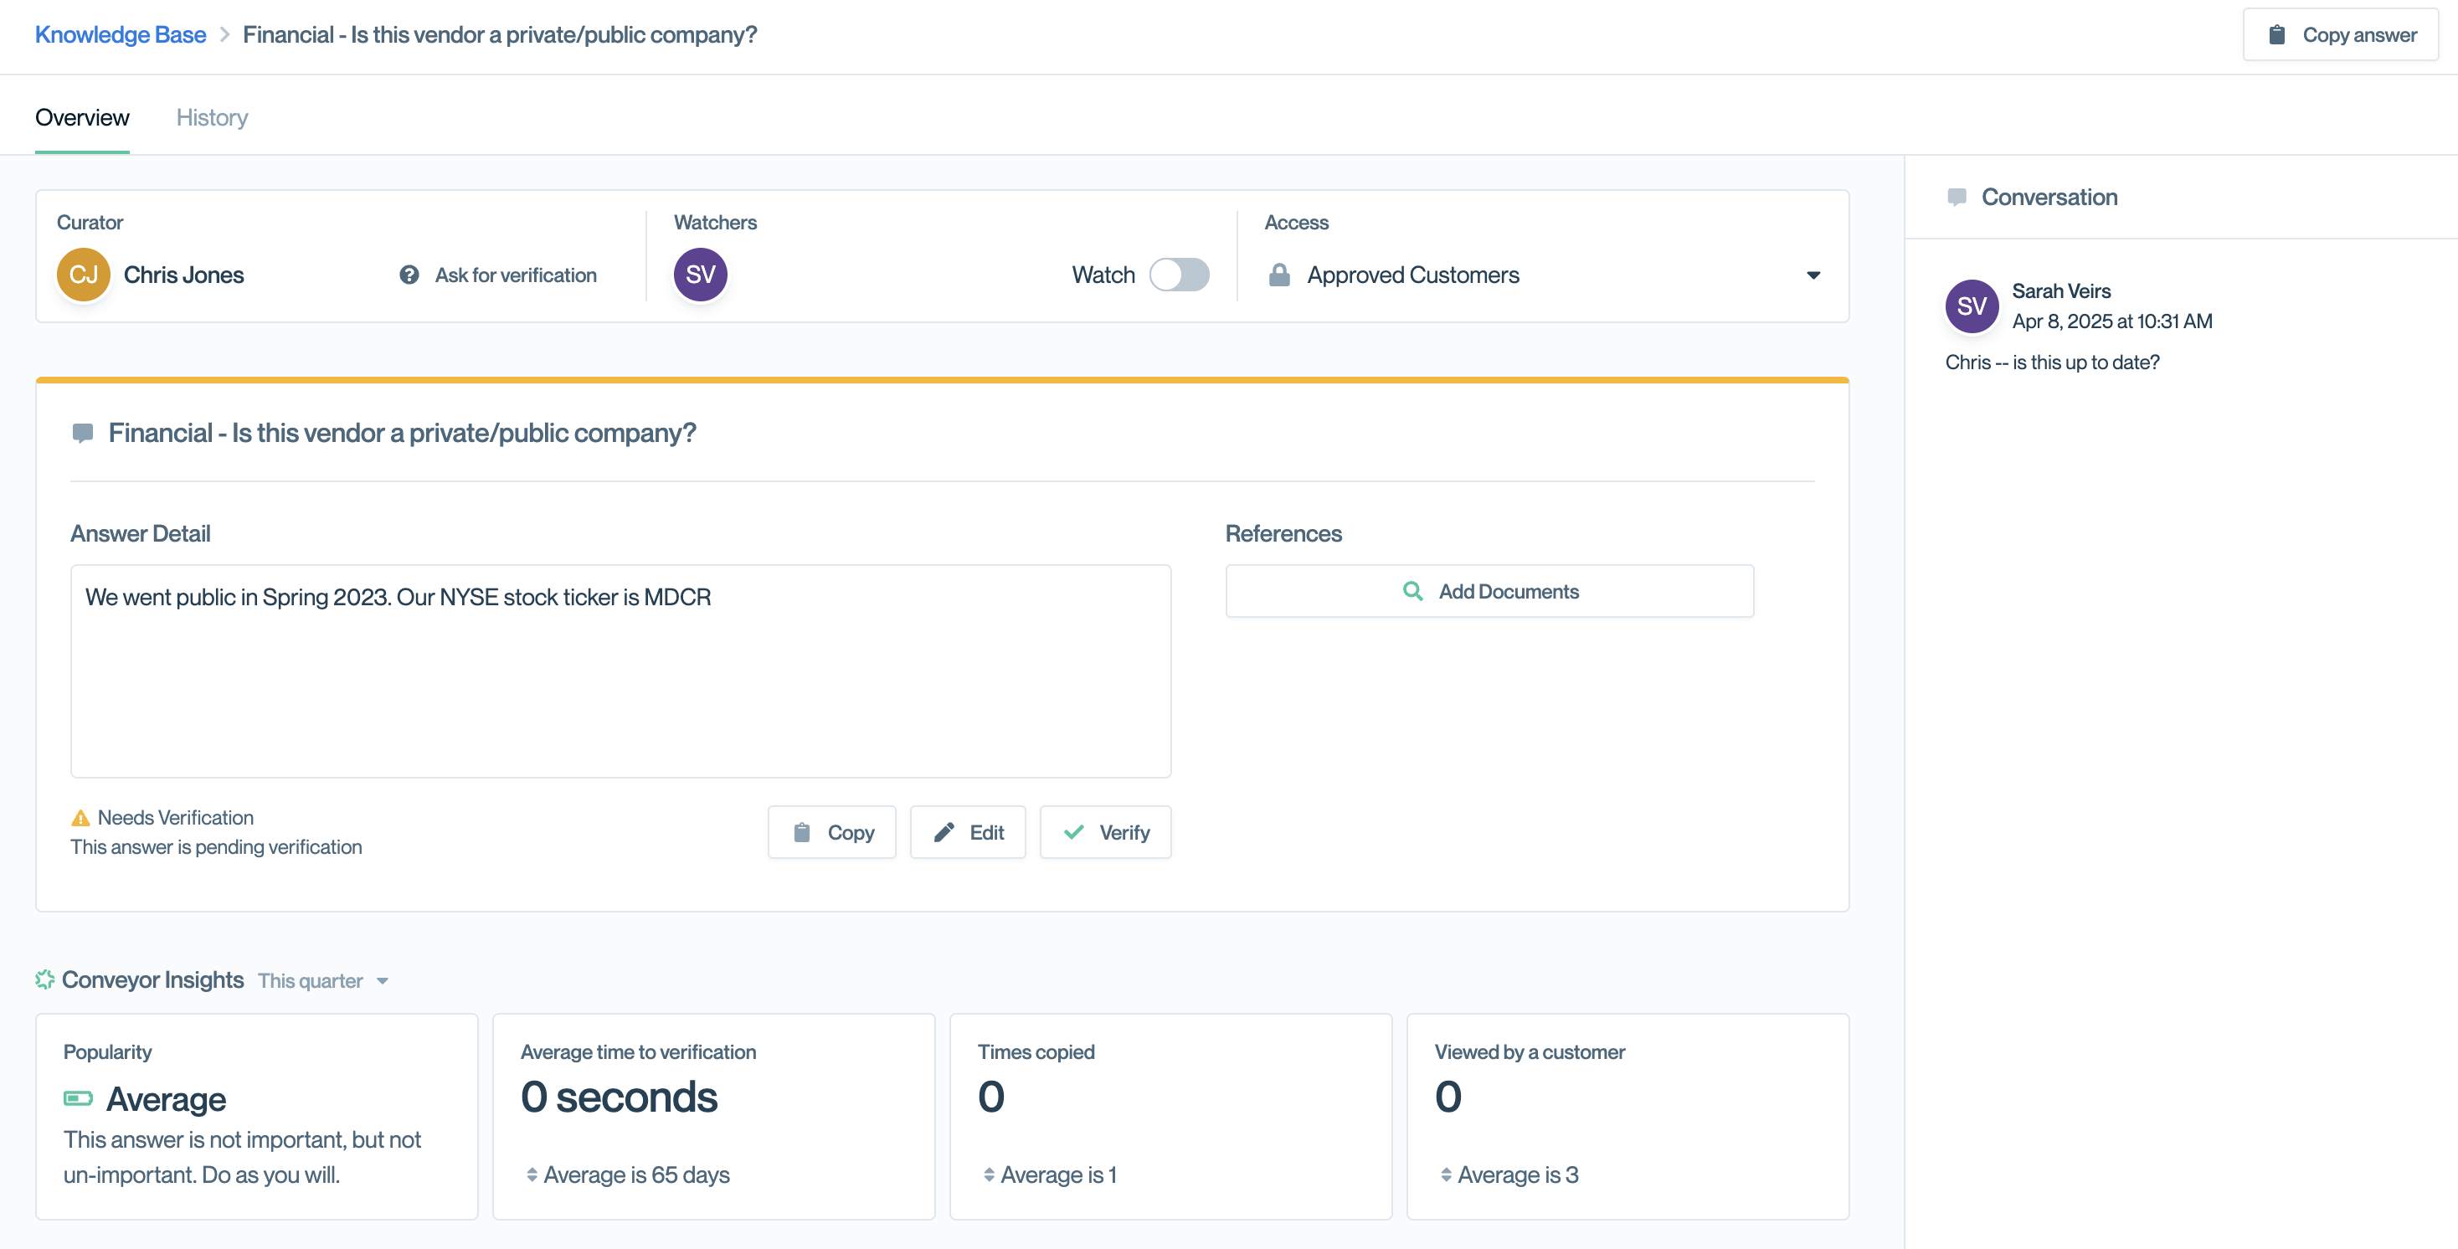Switch to the History tab
Screen dimensions: 2458x1249
click(x=212, y=117)
